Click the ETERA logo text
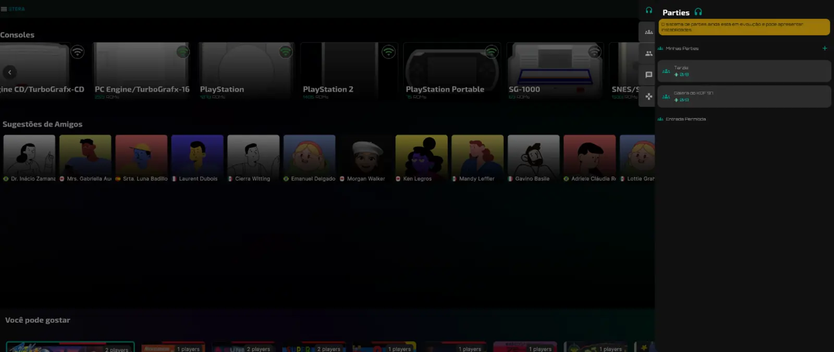This screenshot has height=352, width=834. pos(17,9)
